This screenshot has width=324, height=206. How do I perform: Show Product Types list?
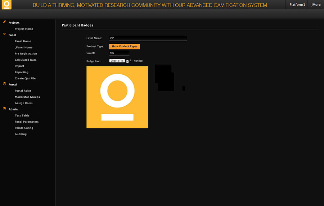click(x=124, y=47)
